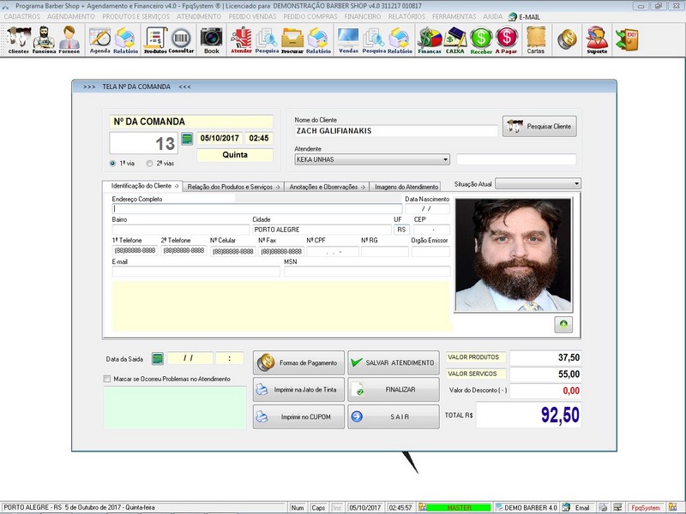The height and width of the screenshot is (514, 686).
Task: Open the Funciona (employees) toolbar icon
Action: (x=44, y=39)
